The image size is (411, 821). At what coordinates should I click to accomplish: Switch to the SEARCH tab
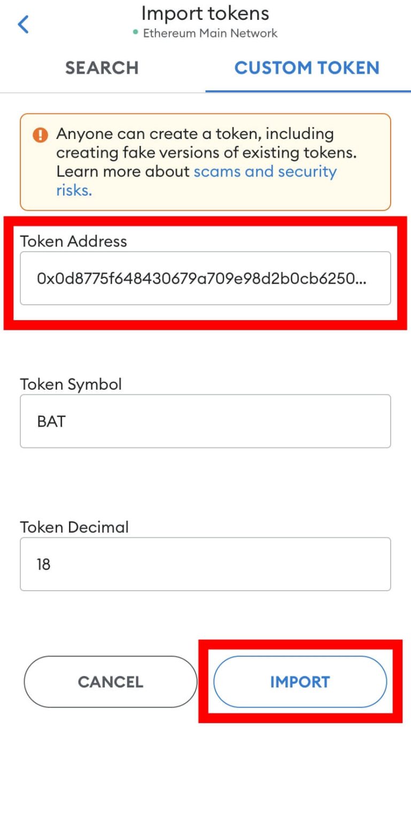[102, 67]
